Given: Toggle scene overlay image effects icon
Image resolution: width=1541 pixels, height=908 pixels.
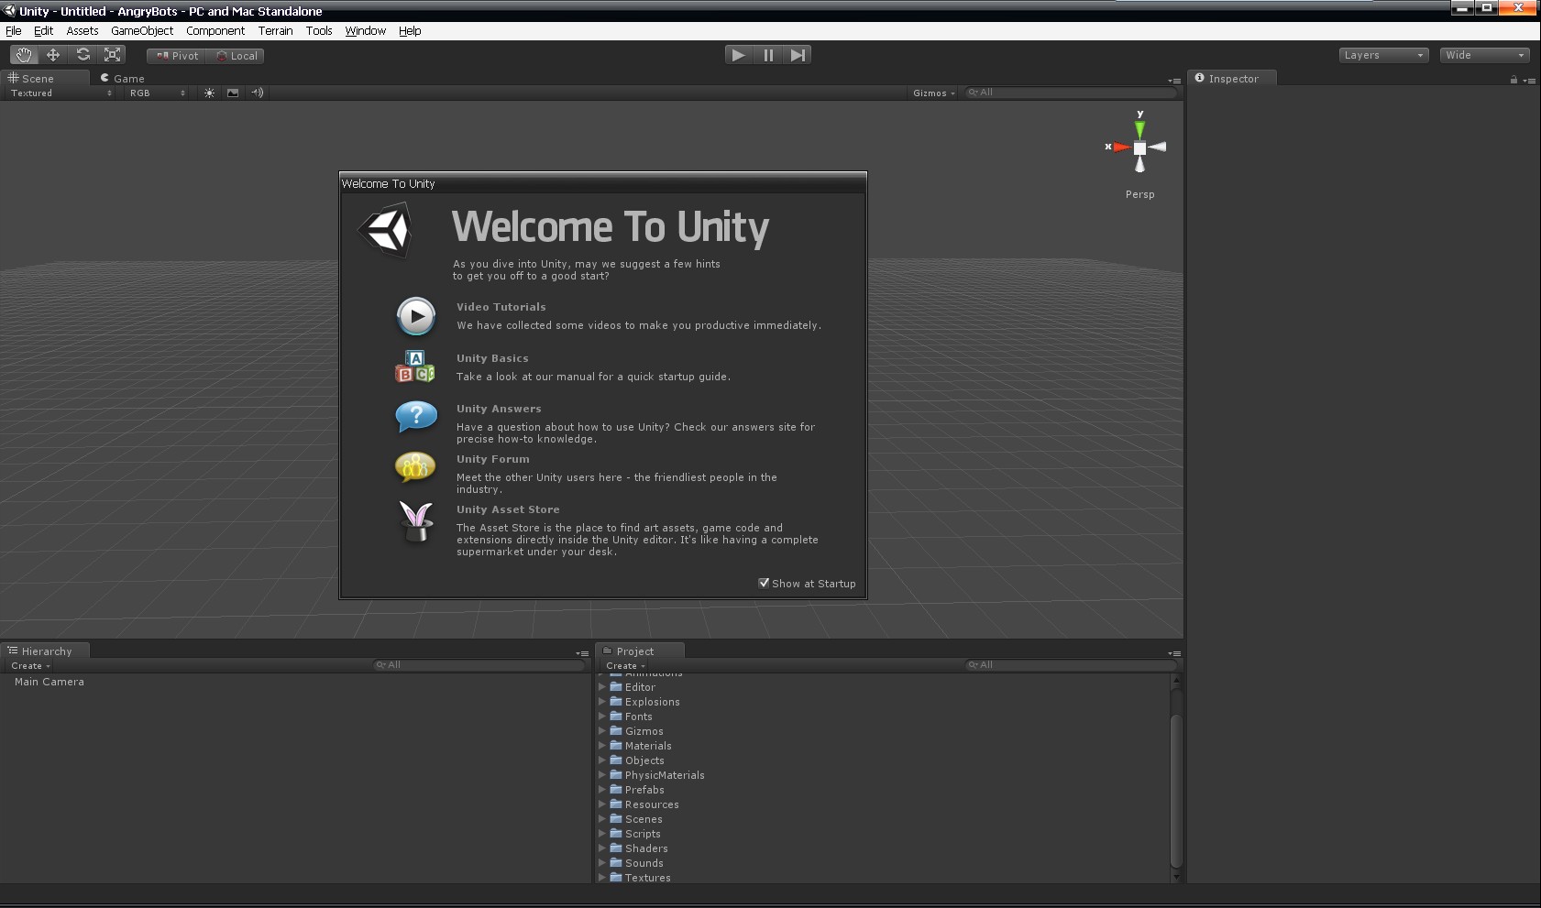Looking at the screenshot, I should pyautogui.click(x=233, y=93).
